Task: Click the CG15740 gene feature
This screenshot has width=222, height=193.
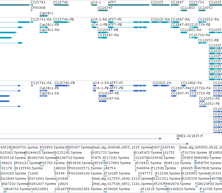Action: tap(61, 5)
